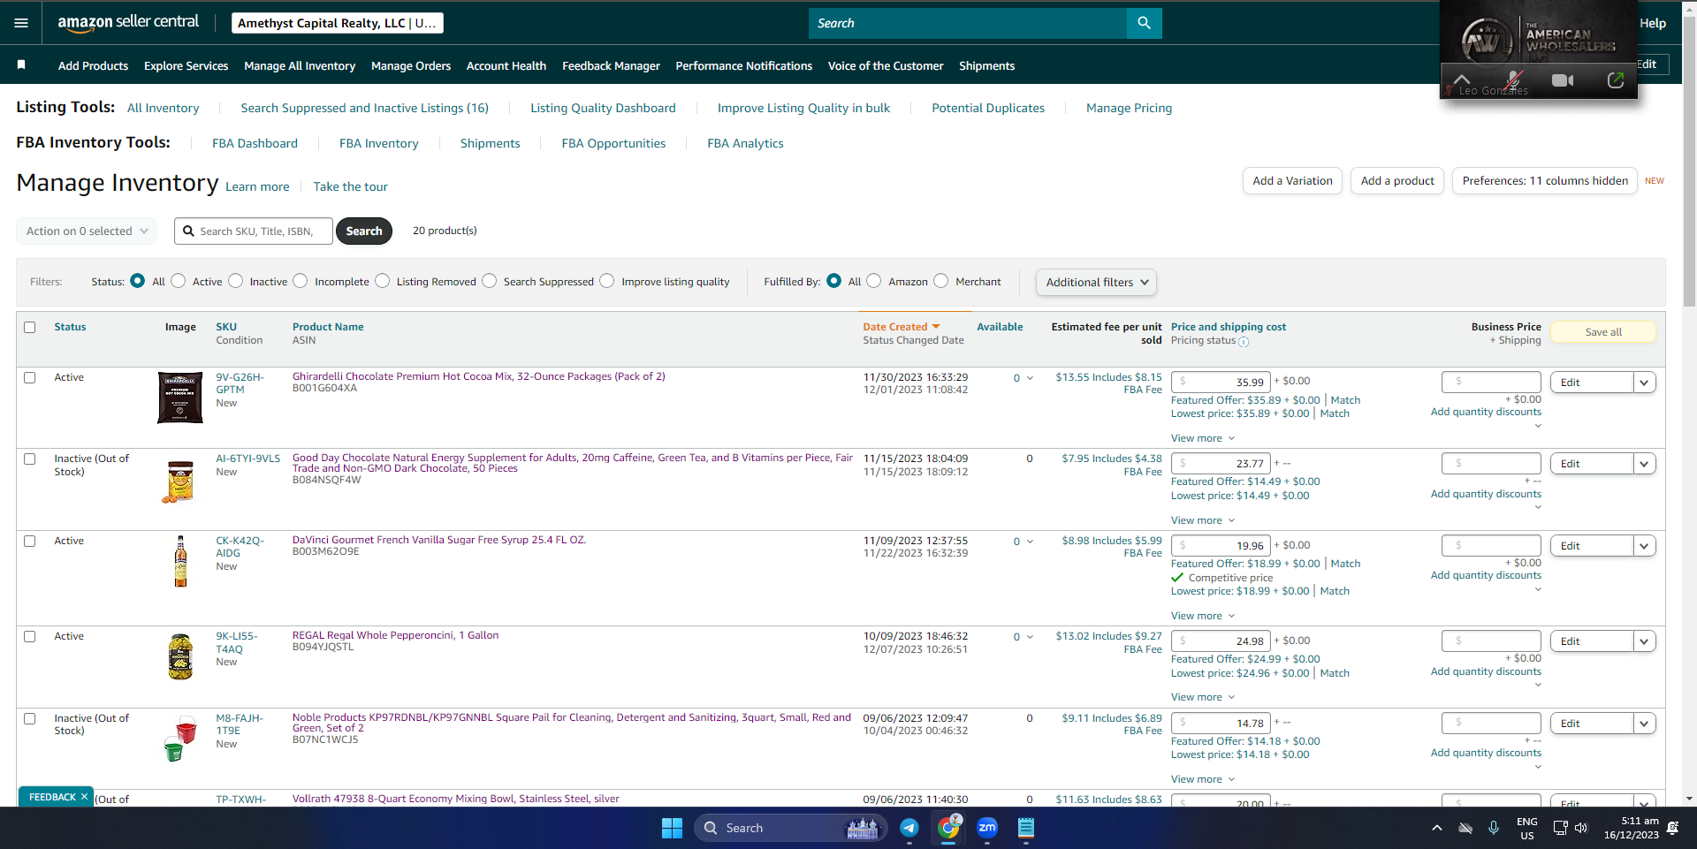Screen dimensions: 1697x849
Task: Switch to FBA Inventory tab
Action: tap(379, 143)
